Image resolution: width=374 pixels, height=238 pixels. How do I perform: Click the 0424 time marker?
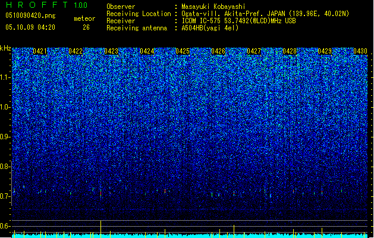pyautogui.click(x=147, y=51)
